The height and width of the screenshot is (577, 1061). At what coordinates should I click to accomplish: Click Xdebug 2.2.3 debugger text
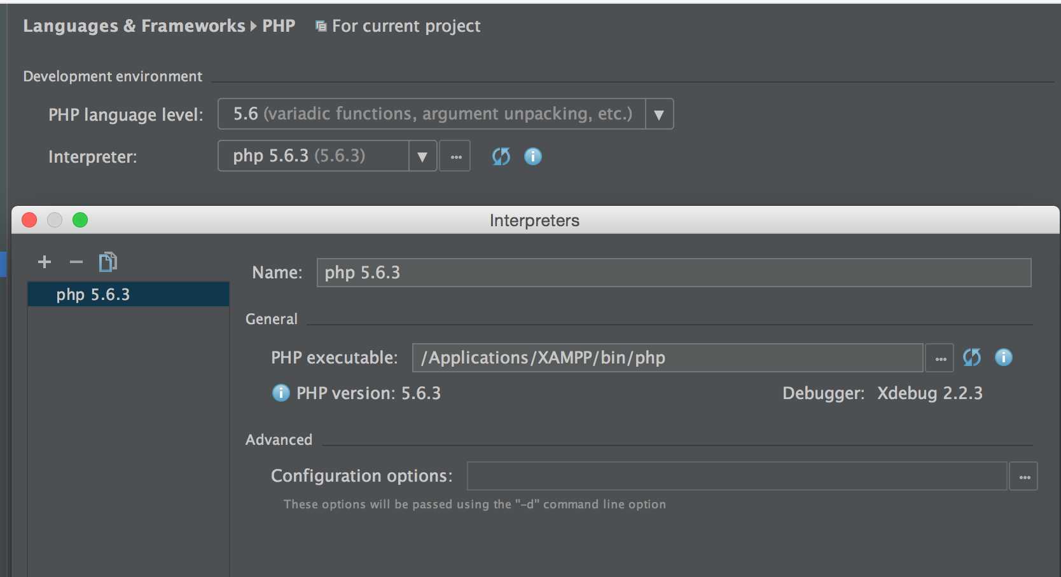[930, 393]
